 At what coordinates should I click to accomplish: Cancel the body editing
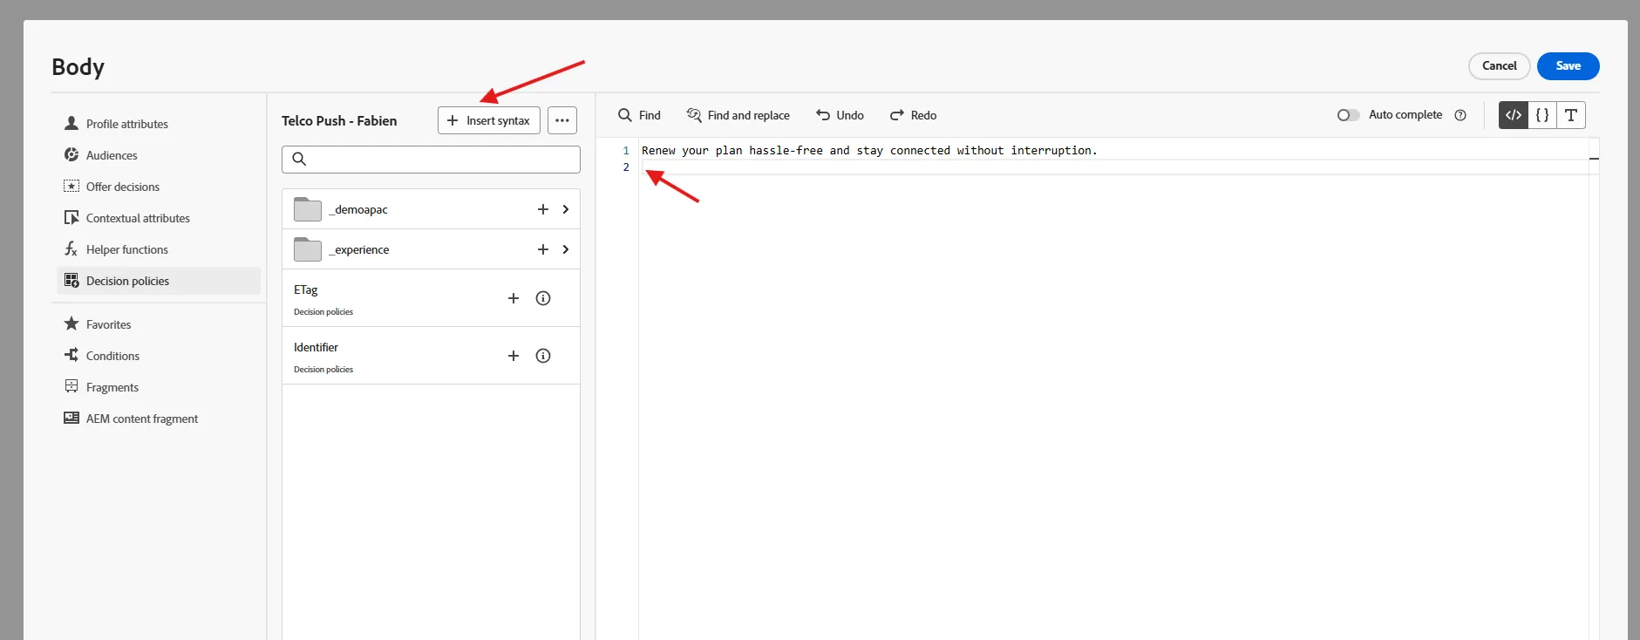tap(1500, 66)
